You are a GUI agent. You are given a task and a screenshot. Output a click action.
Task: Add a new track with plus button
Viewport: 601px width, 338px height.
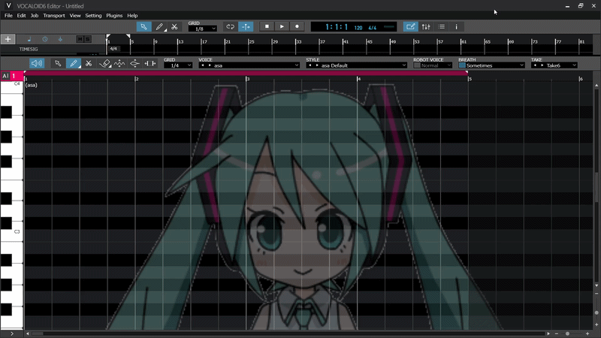point(8,39)
